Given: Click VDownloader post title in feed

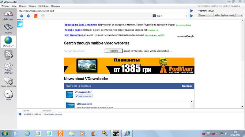Looking at the screenshot, I should point(84,104).
